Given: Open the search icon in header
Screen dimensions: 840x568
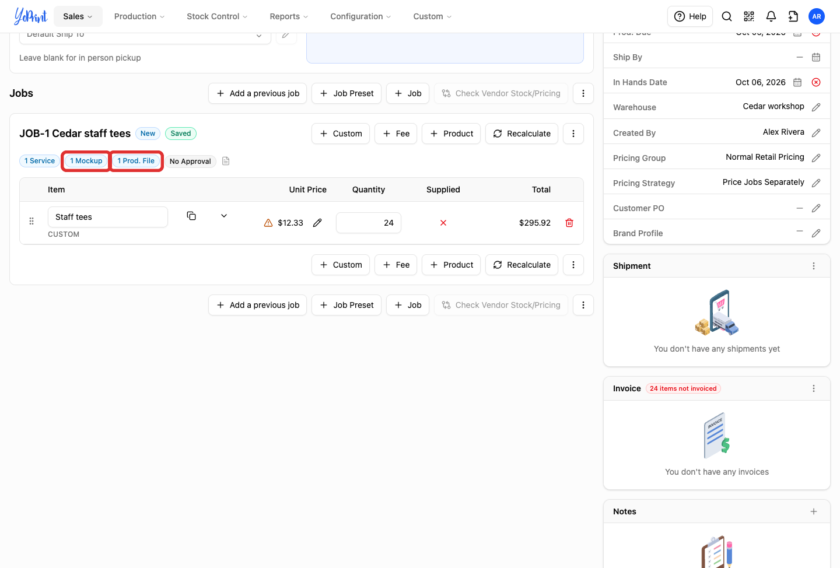Looking at the screenshot, I should click(727, 16).
